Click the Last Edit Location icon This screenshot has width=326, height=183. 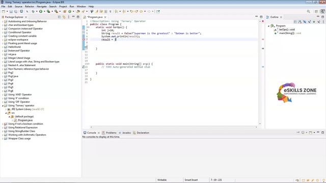(131, 12)
